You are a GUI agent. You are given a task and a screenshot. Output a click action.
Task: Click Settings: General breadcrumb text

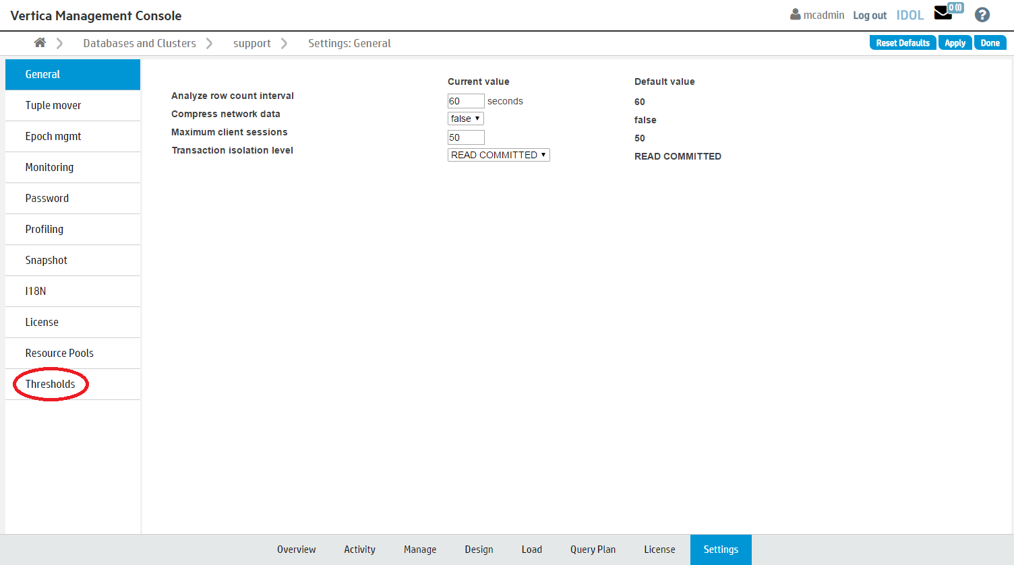(349, 43)
